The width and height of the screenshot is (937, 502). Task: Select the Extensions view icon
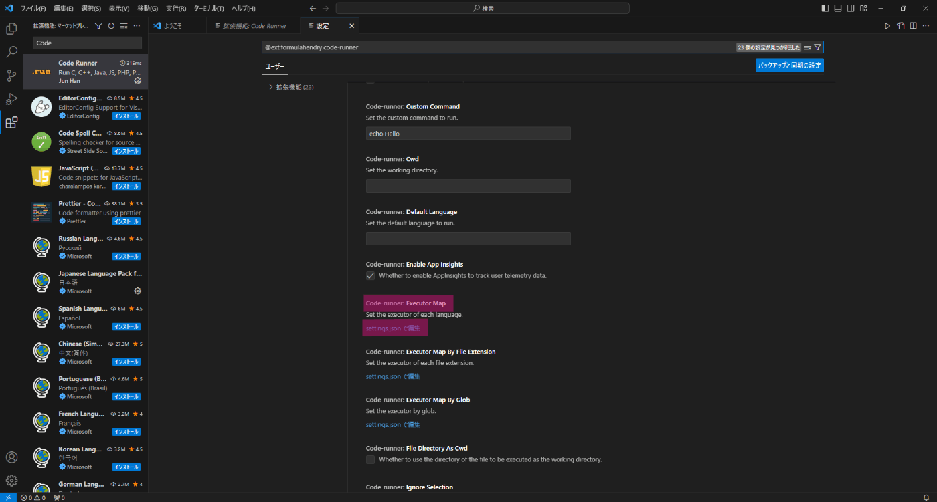click(x=11, y=122)
